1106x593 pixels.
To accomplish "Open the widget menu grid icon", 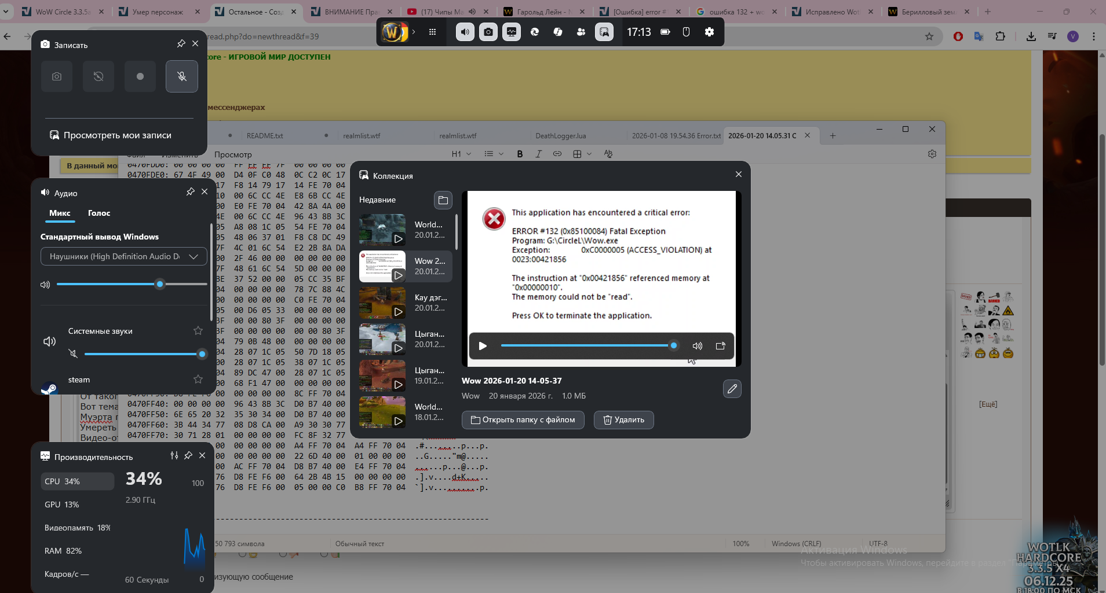I will pyautogui.click(x=432, y=32).
